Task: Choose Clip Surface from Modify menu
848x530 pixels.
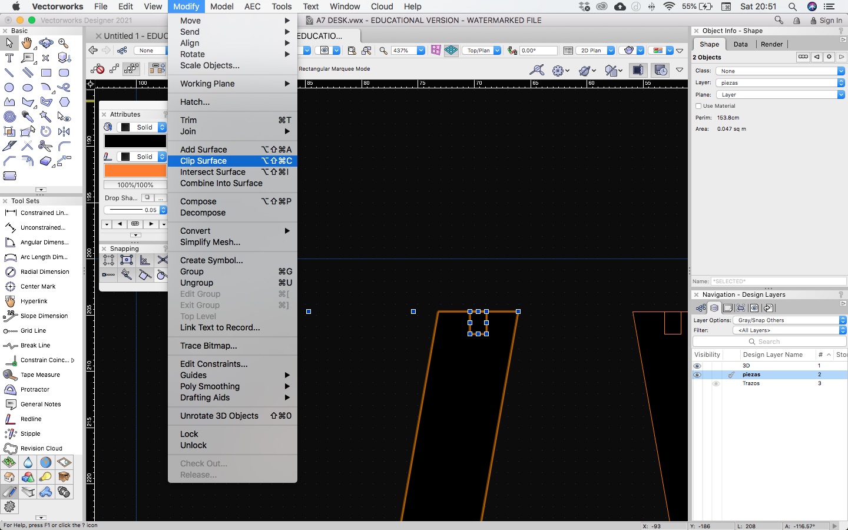Action: 203,161
